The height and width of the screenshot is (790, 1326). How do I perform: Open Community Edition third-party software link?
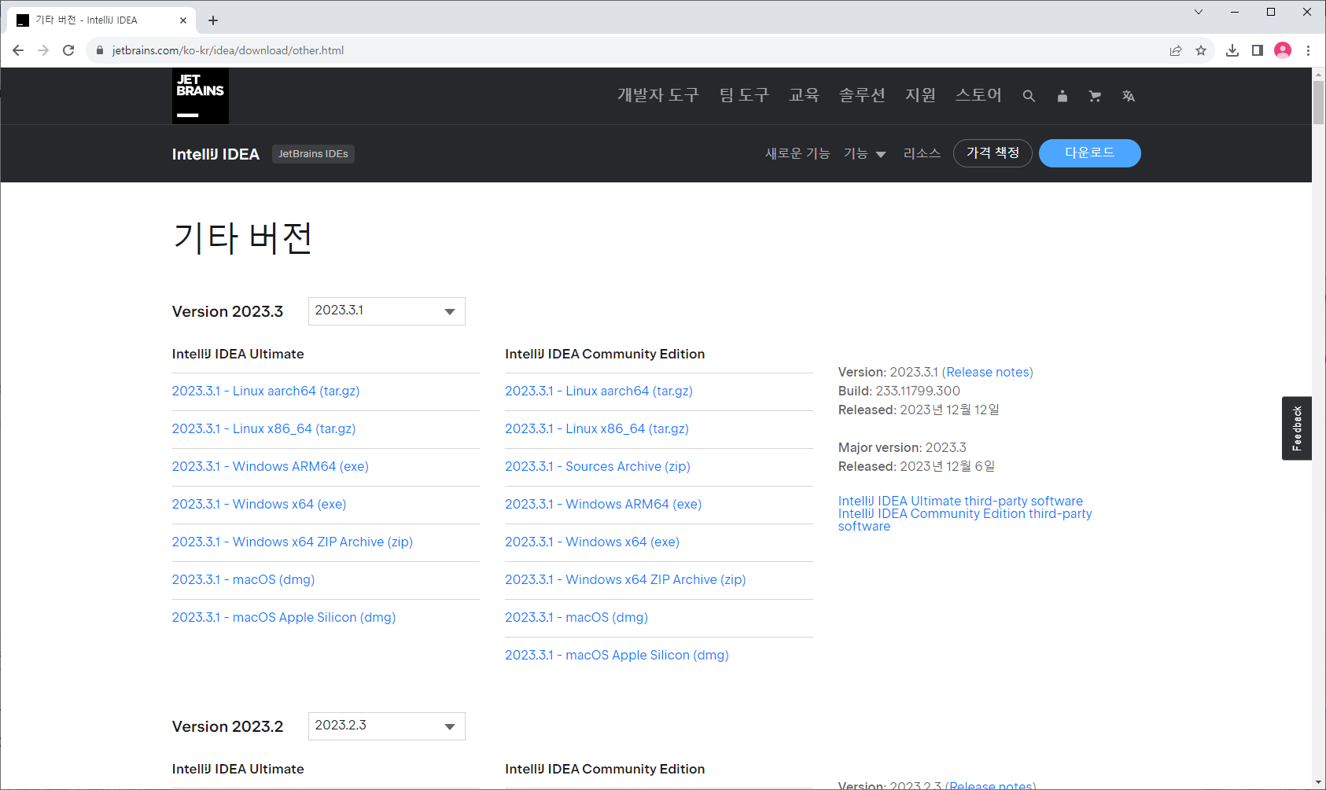965,520
